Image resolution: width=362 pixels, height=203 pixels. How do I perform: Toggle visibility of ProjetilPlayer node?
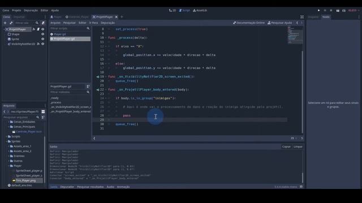(x=43, y=29)
